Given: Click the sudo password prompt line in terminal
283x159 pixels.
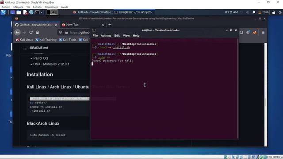Looking at the screenshot, I should pyautogui.click(x=112, y=61).
